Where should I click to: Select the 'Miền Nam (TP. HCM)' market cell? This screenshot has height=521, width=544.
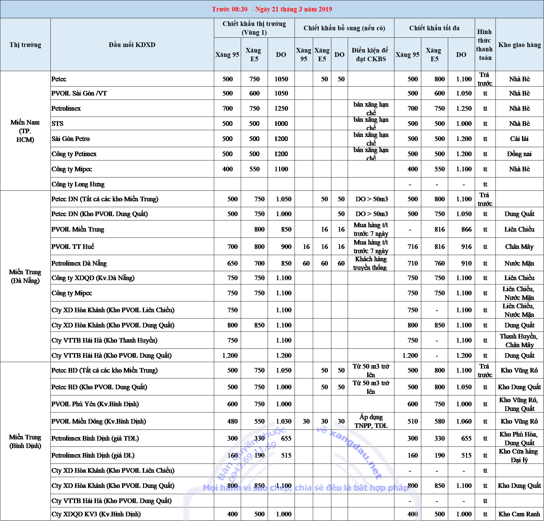(25, 131)
